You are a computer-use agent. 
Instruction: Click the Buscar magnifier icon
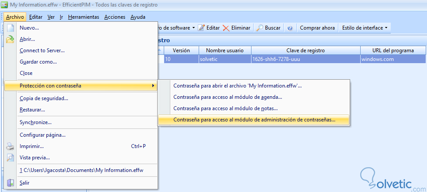pos(259,28)
